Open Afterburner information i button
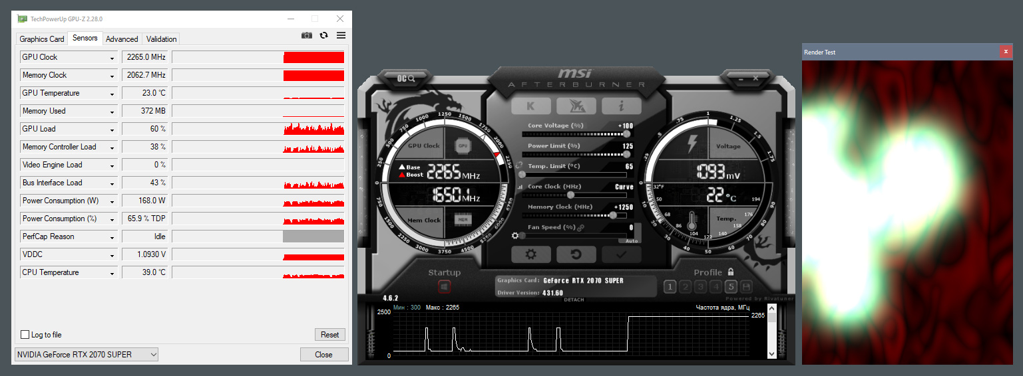1023x376 pixels. click(621, 106)
